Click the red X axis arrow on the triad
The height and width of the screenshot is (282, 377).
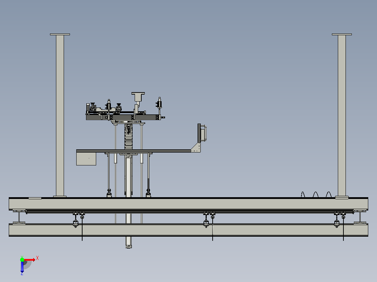coord(30,260)
